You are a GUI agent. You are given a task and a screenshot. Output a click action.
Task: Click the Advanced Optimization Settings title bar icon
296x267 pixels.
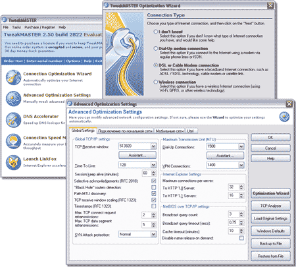(x=70, y=104)
